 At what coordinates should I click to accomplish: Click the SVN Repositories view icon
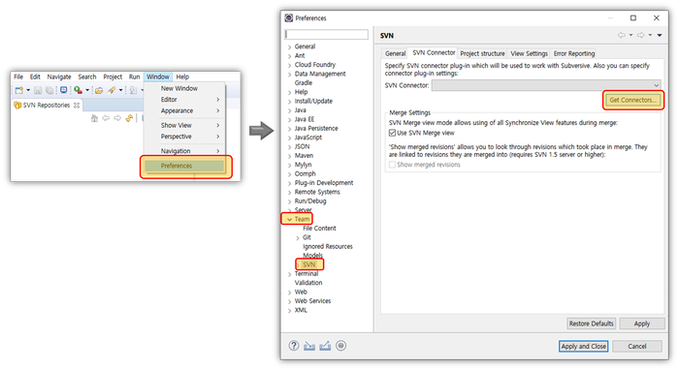(x=17, y=105)
